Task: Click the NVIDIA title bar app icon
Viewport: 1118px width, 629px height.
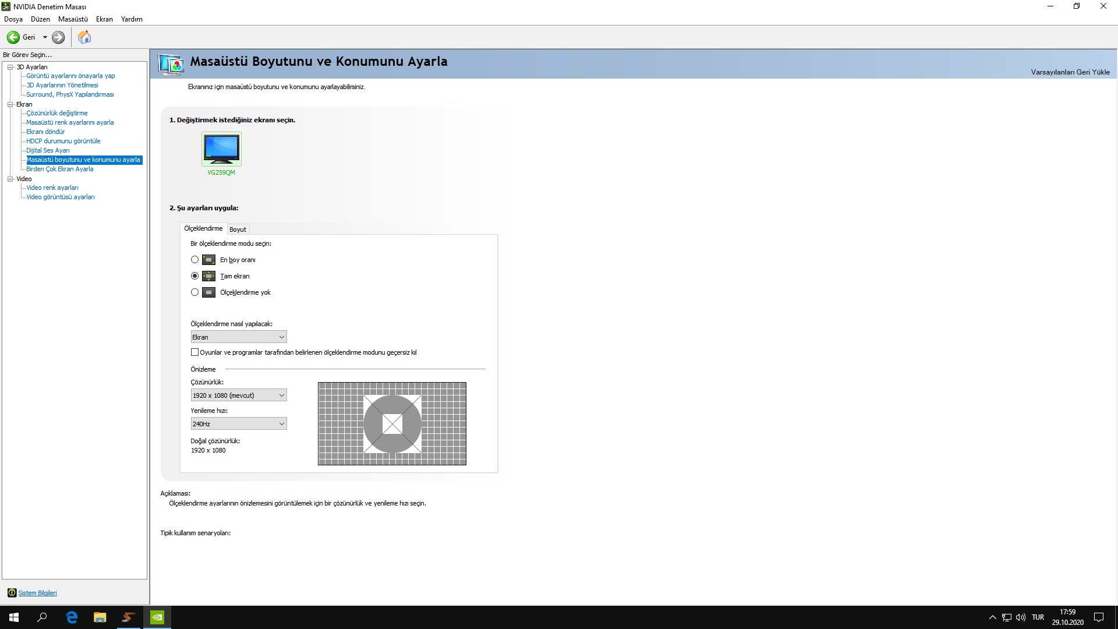Action: pos(6,6)
